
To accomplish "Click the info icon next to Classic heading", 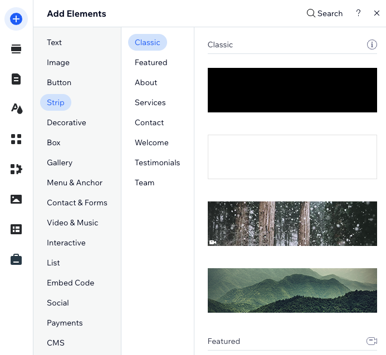I will pyautogui.click(x=372, y=45).
